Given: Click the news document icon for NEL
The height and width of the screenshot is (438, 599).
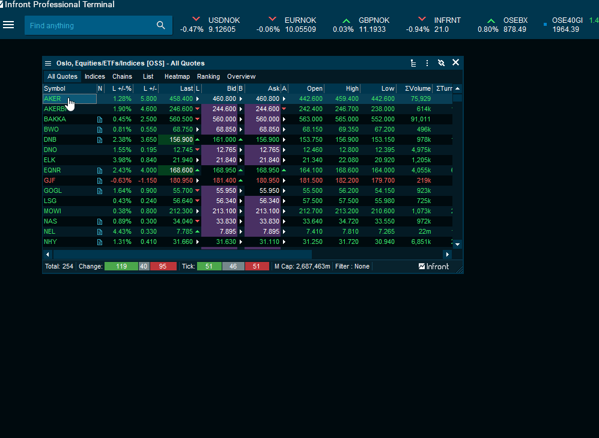Looking at the screenshot, I should pyautogui.click(x=100, y=231).
